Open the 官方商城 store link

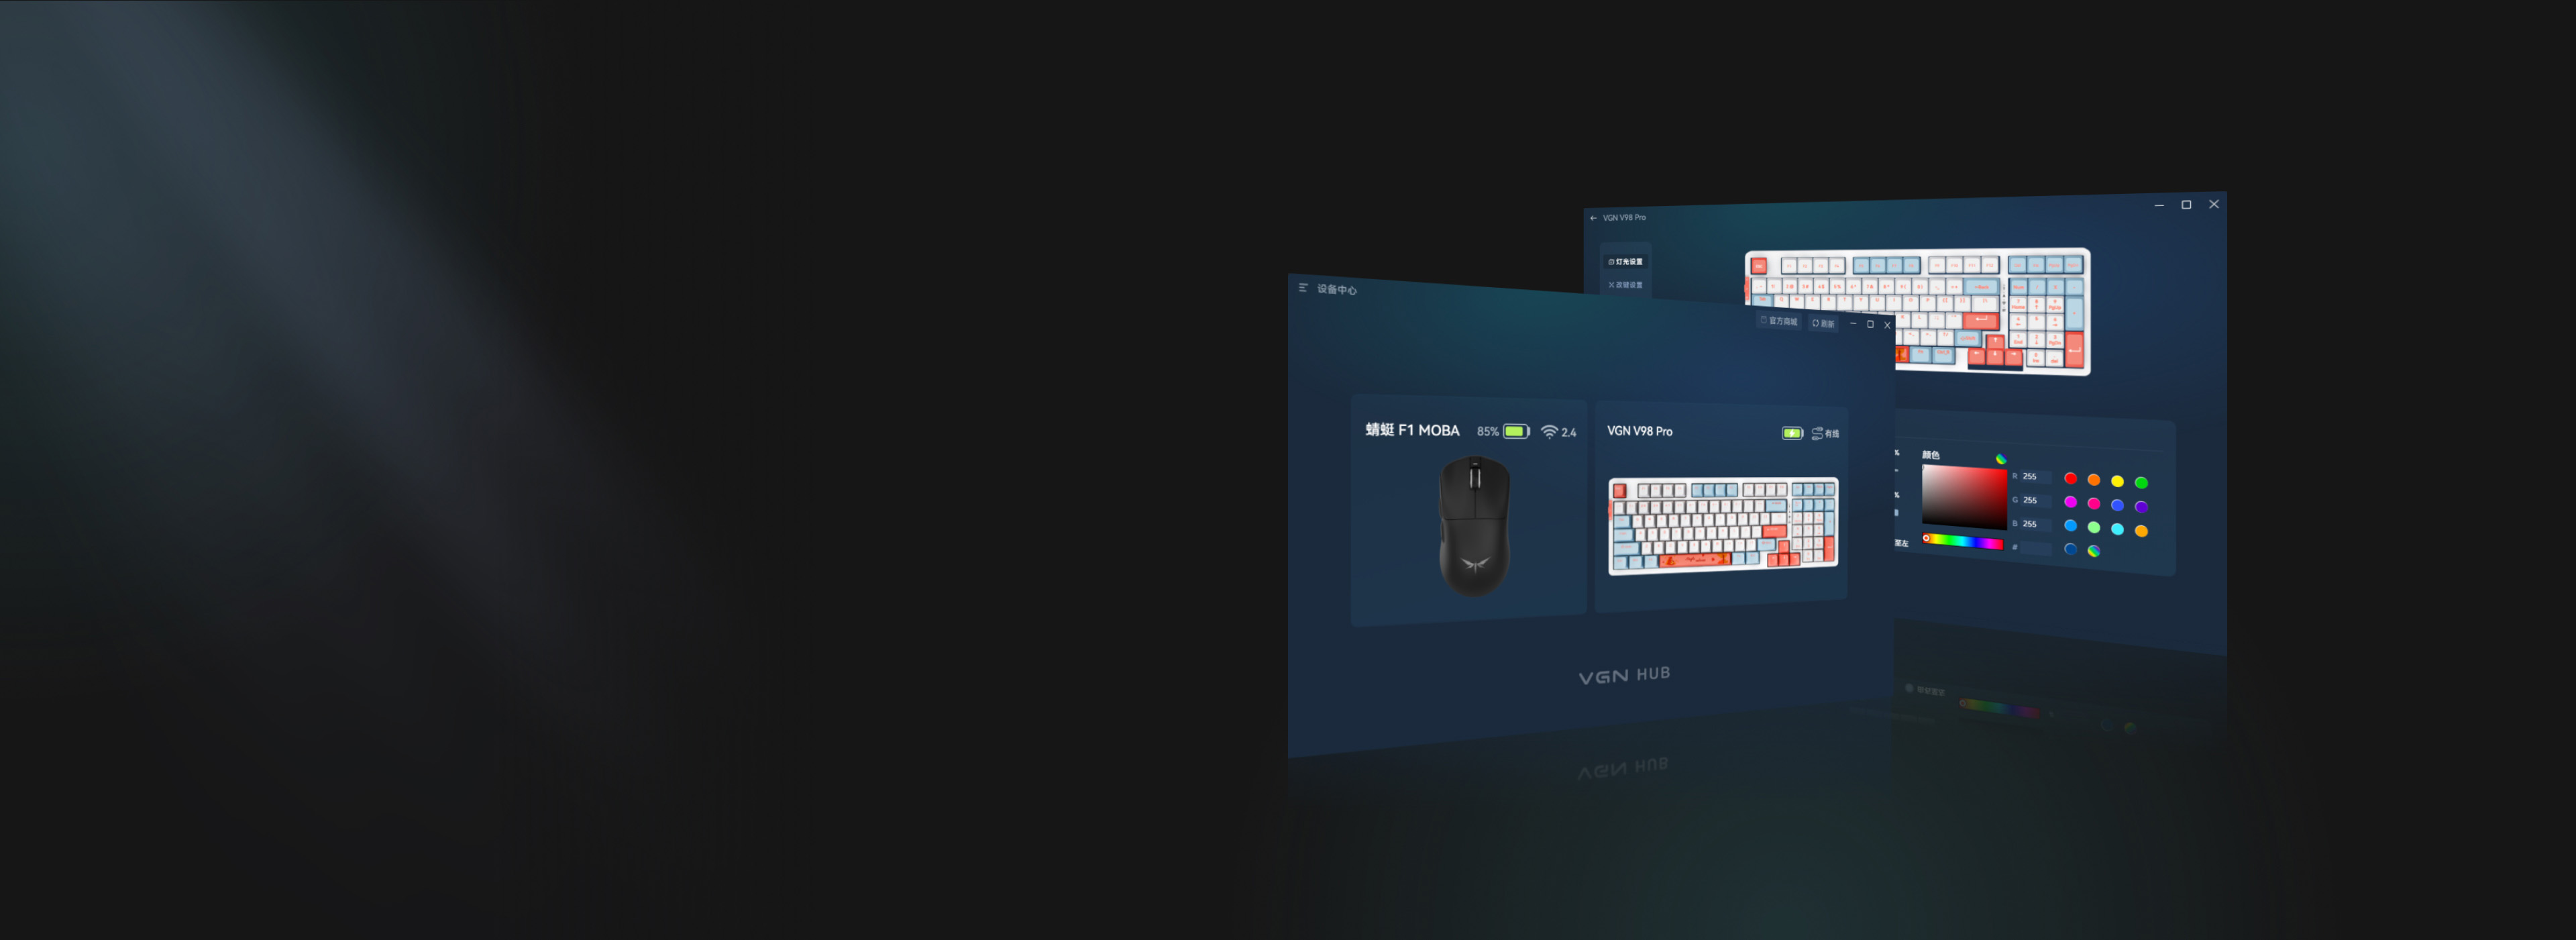click(1779, 321)
